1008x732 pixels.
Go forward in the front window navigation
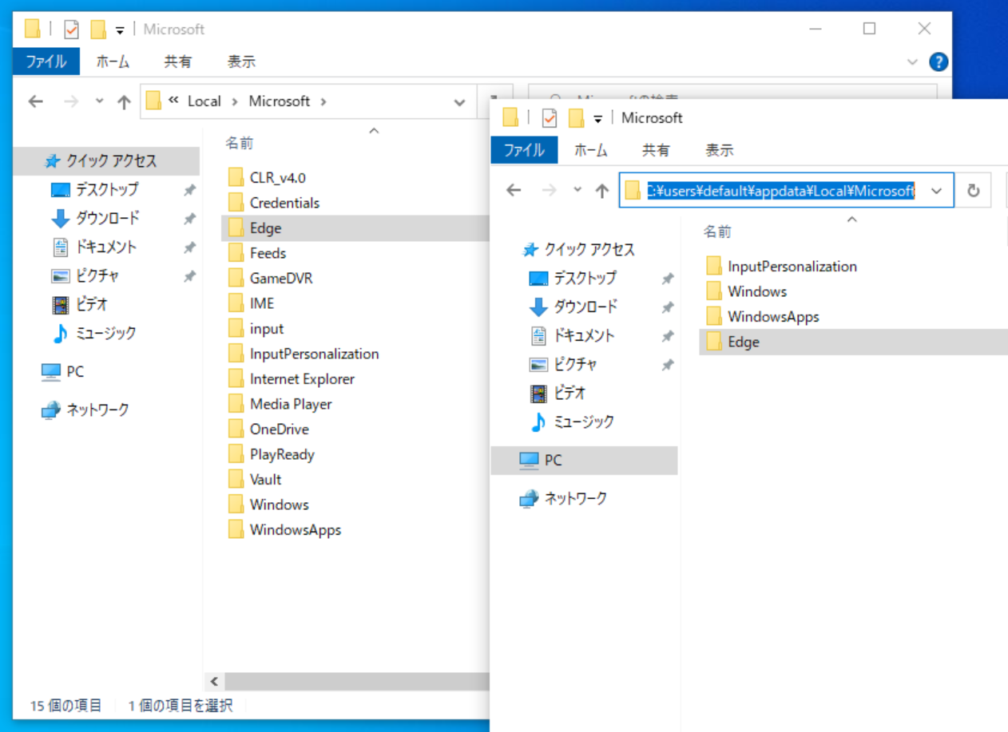[x=550, y=190]
